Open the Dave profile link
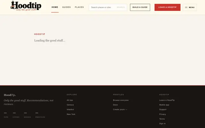 click(x=115, y=105)
